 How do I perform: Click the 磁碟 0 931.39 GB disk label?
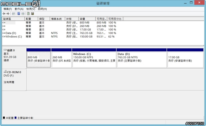pos(14,58)
